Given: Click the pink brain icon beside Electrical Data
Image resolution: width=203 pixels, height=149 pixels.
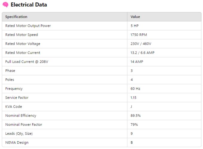Looking at the screenshot, I should pyautogui.click(x=5, y=5).
